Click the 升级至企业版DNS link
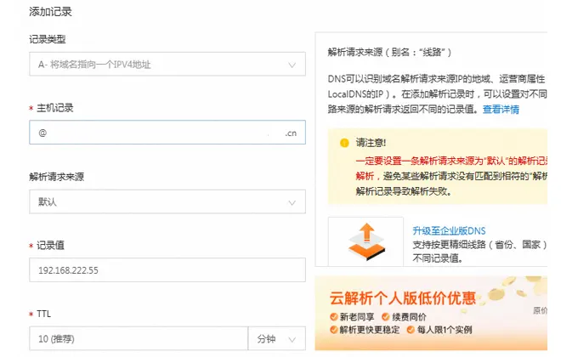The height and width of the screenshot is (357, 578). point(449,230)
